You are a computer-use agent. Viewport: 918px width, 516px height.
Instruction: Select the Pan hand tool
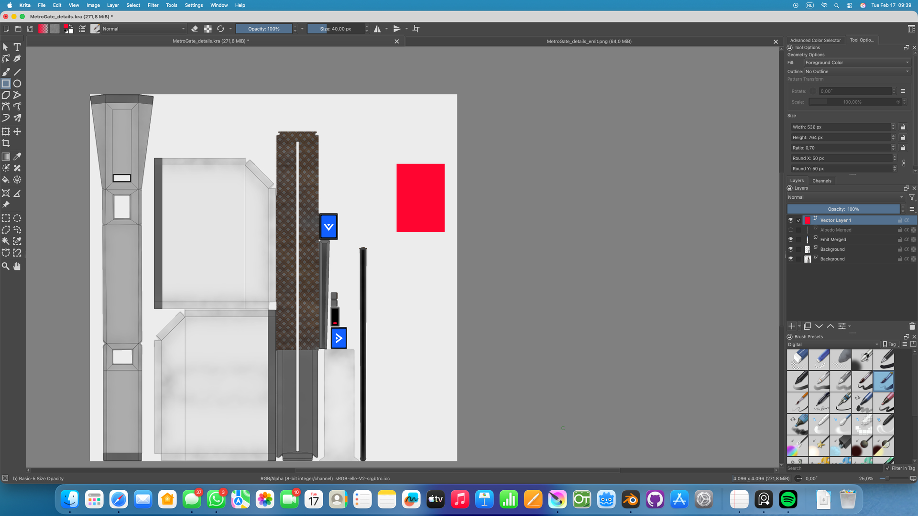pos(17,266)
